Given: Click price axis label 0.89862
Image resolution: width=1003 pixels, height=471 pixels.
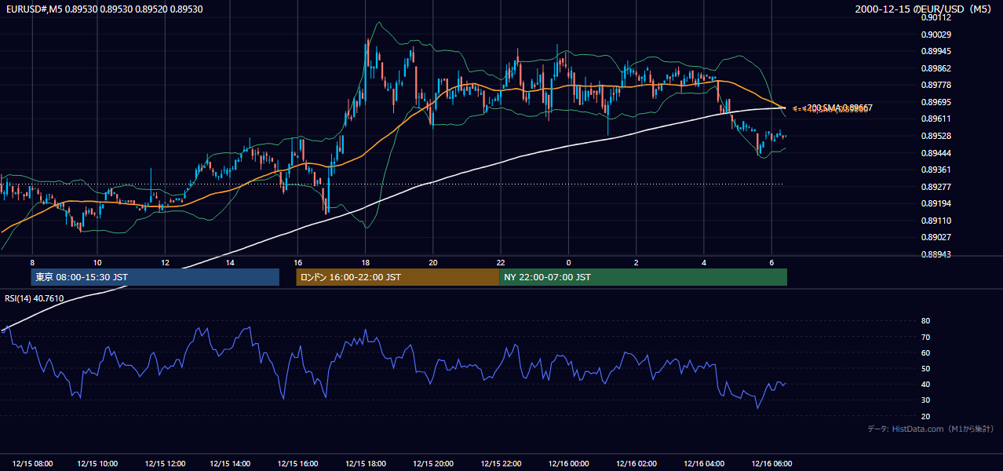Looking at the screenshot, I should tap(936, 68).
